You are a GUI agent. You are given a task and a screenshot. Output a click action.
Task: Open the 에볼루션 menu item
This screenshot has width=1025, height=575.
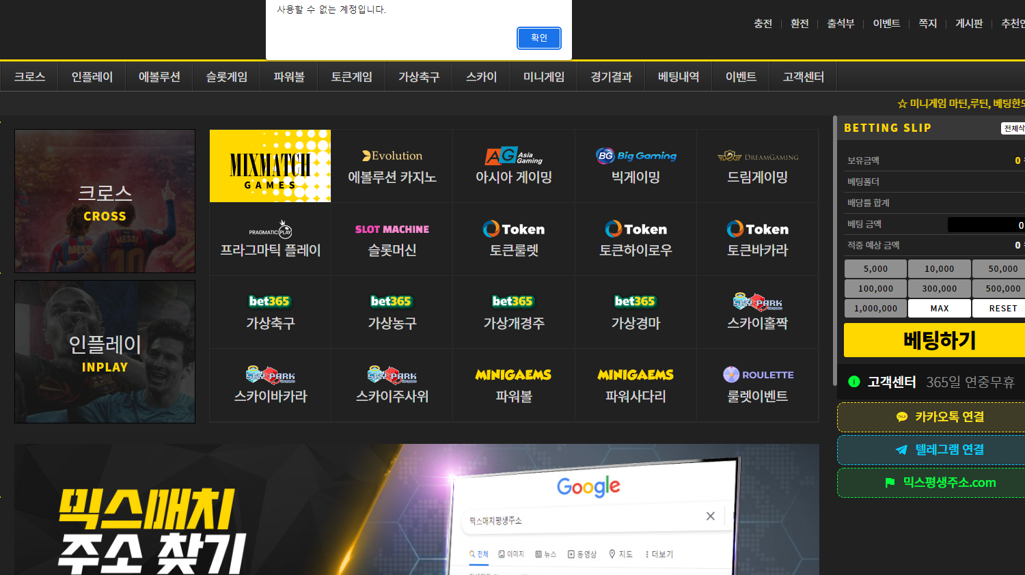tap(159, 77)
